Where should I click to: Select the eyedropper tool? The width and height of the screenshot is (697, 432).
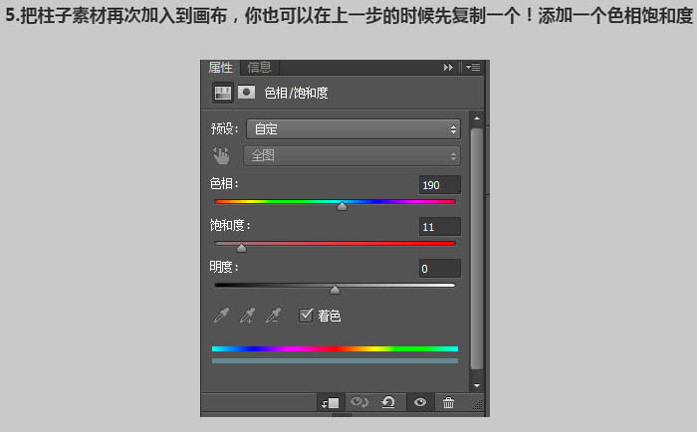coord(221,316)
